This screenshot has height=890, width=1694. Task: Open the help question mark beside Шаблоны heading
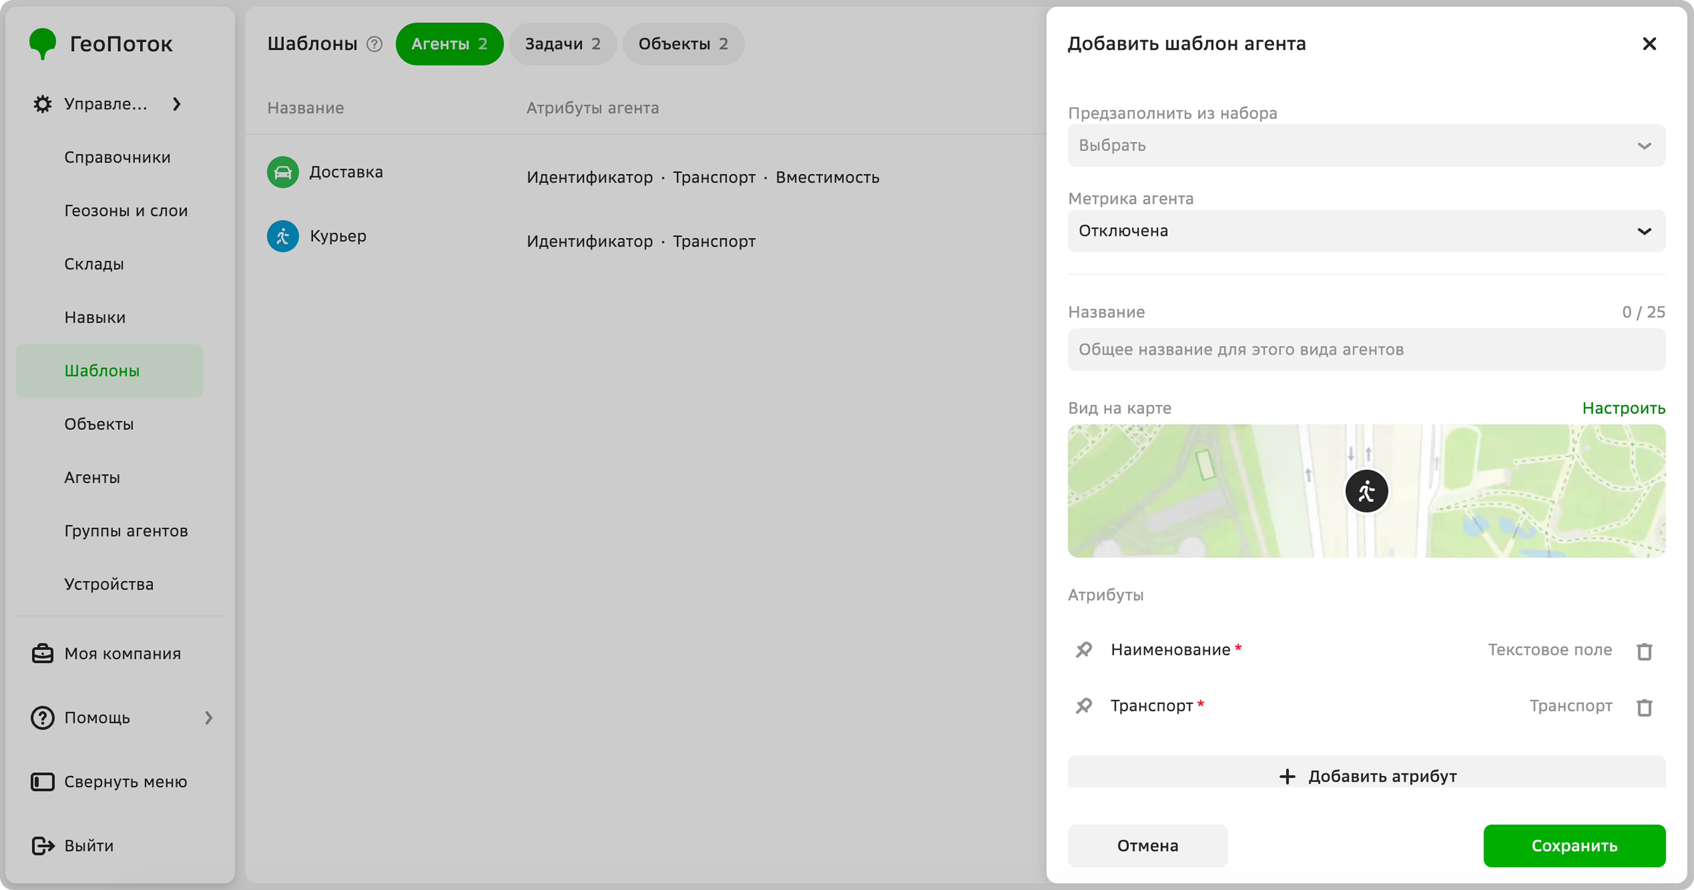pos(374,44)
